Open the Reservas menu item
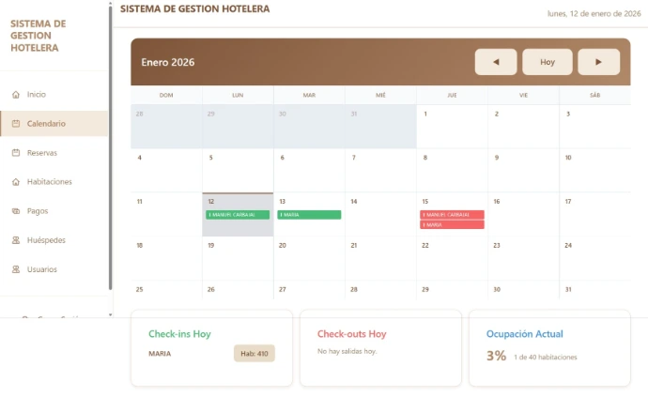Viewport: 648px width, 397px height. (42, 153)
